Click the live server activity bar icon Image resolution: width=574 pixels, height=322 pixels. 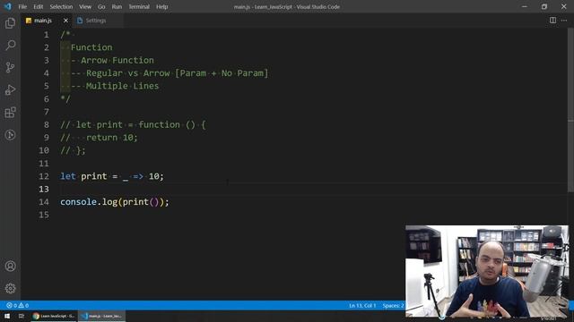point(10,135)
